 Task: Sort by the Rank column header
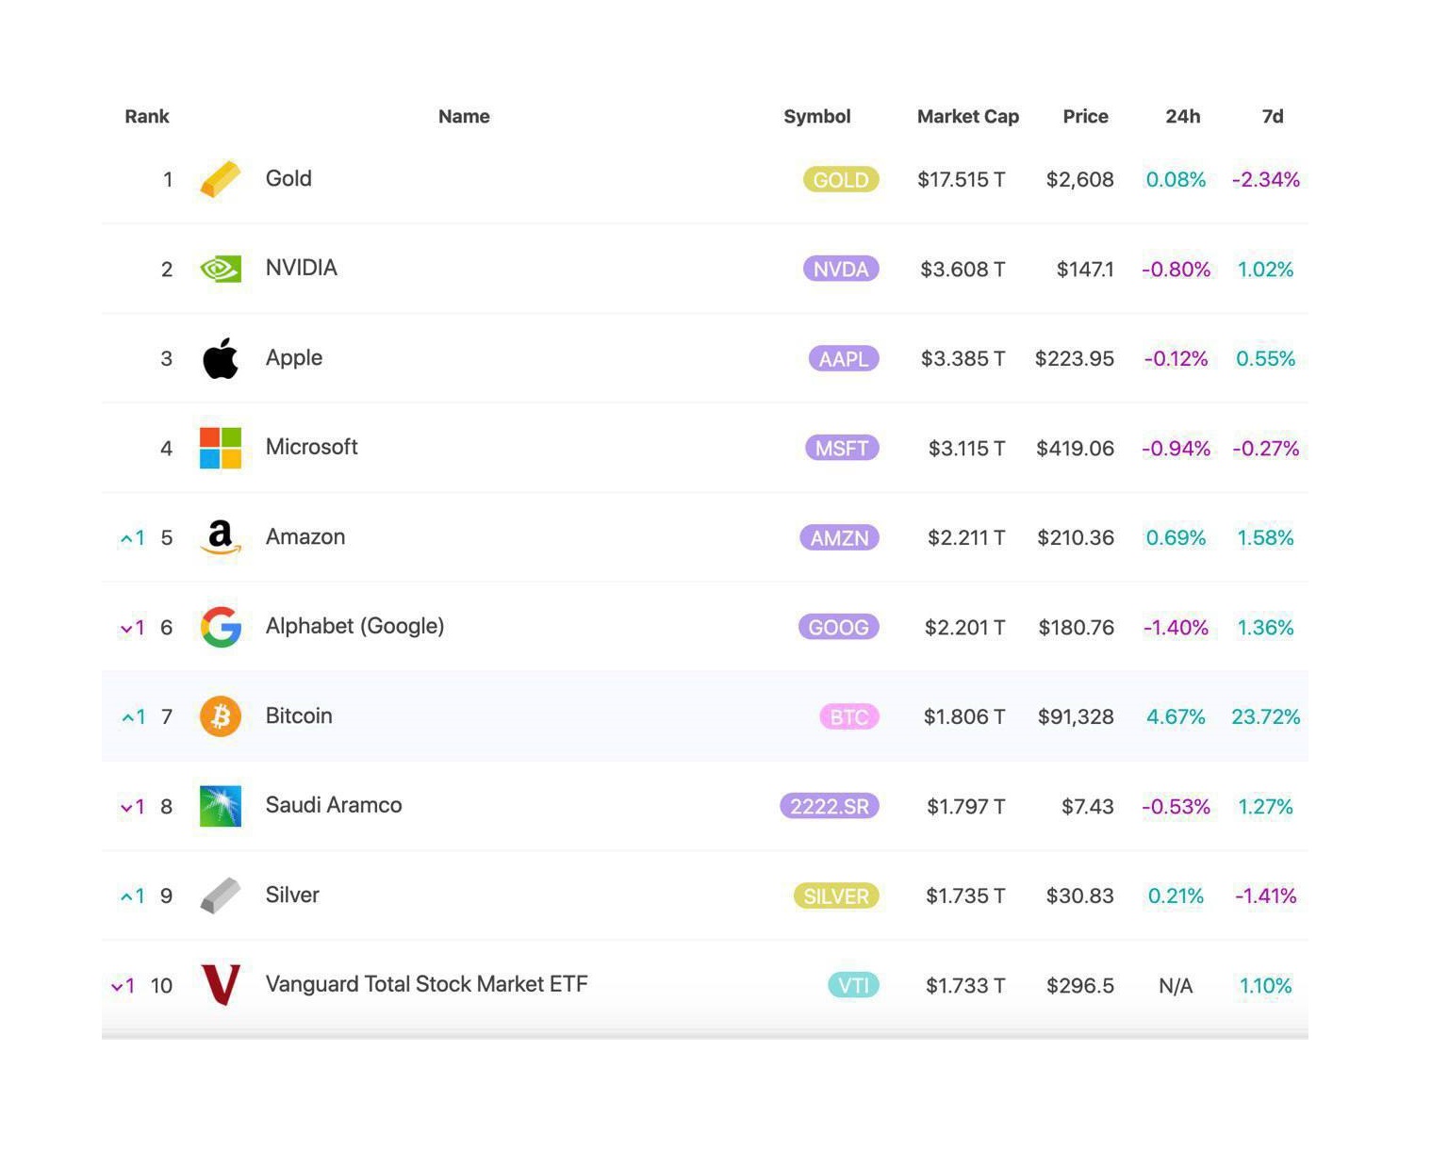coord(147,116)
